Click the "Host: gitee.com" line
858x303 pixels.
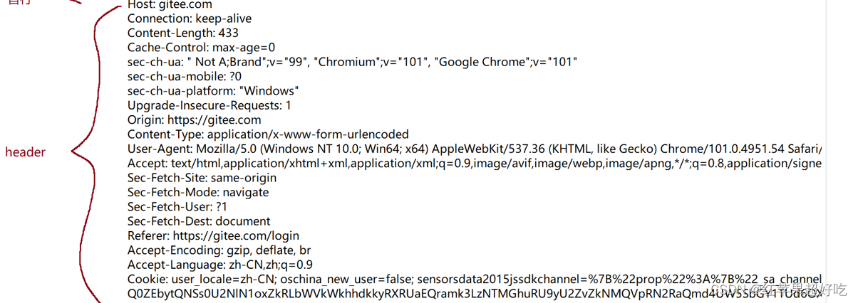tap(170, 5)
